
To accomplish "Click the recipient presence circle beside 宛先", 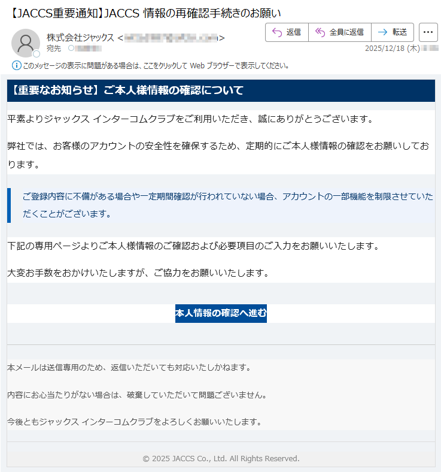I will (71, 48).
